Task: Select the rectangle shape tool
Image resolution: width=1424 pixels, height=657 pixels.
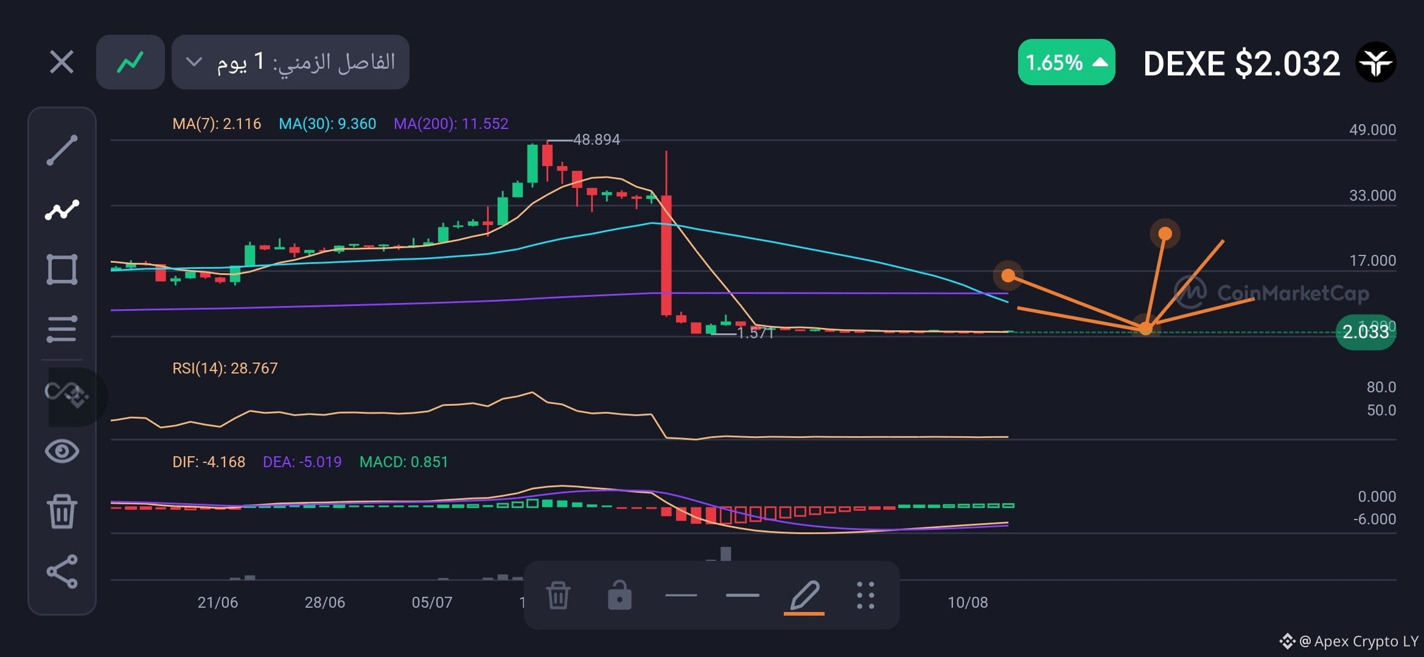Action: (62, 269)
